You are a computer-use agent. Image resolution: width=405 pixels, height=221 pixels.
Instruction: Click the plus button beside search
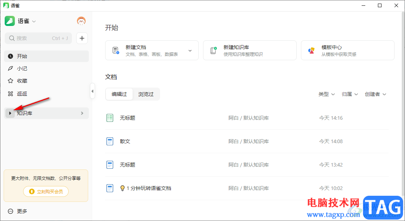pos(82,38)
